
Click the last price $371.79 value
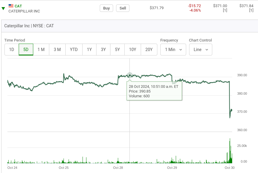(157, 8)
